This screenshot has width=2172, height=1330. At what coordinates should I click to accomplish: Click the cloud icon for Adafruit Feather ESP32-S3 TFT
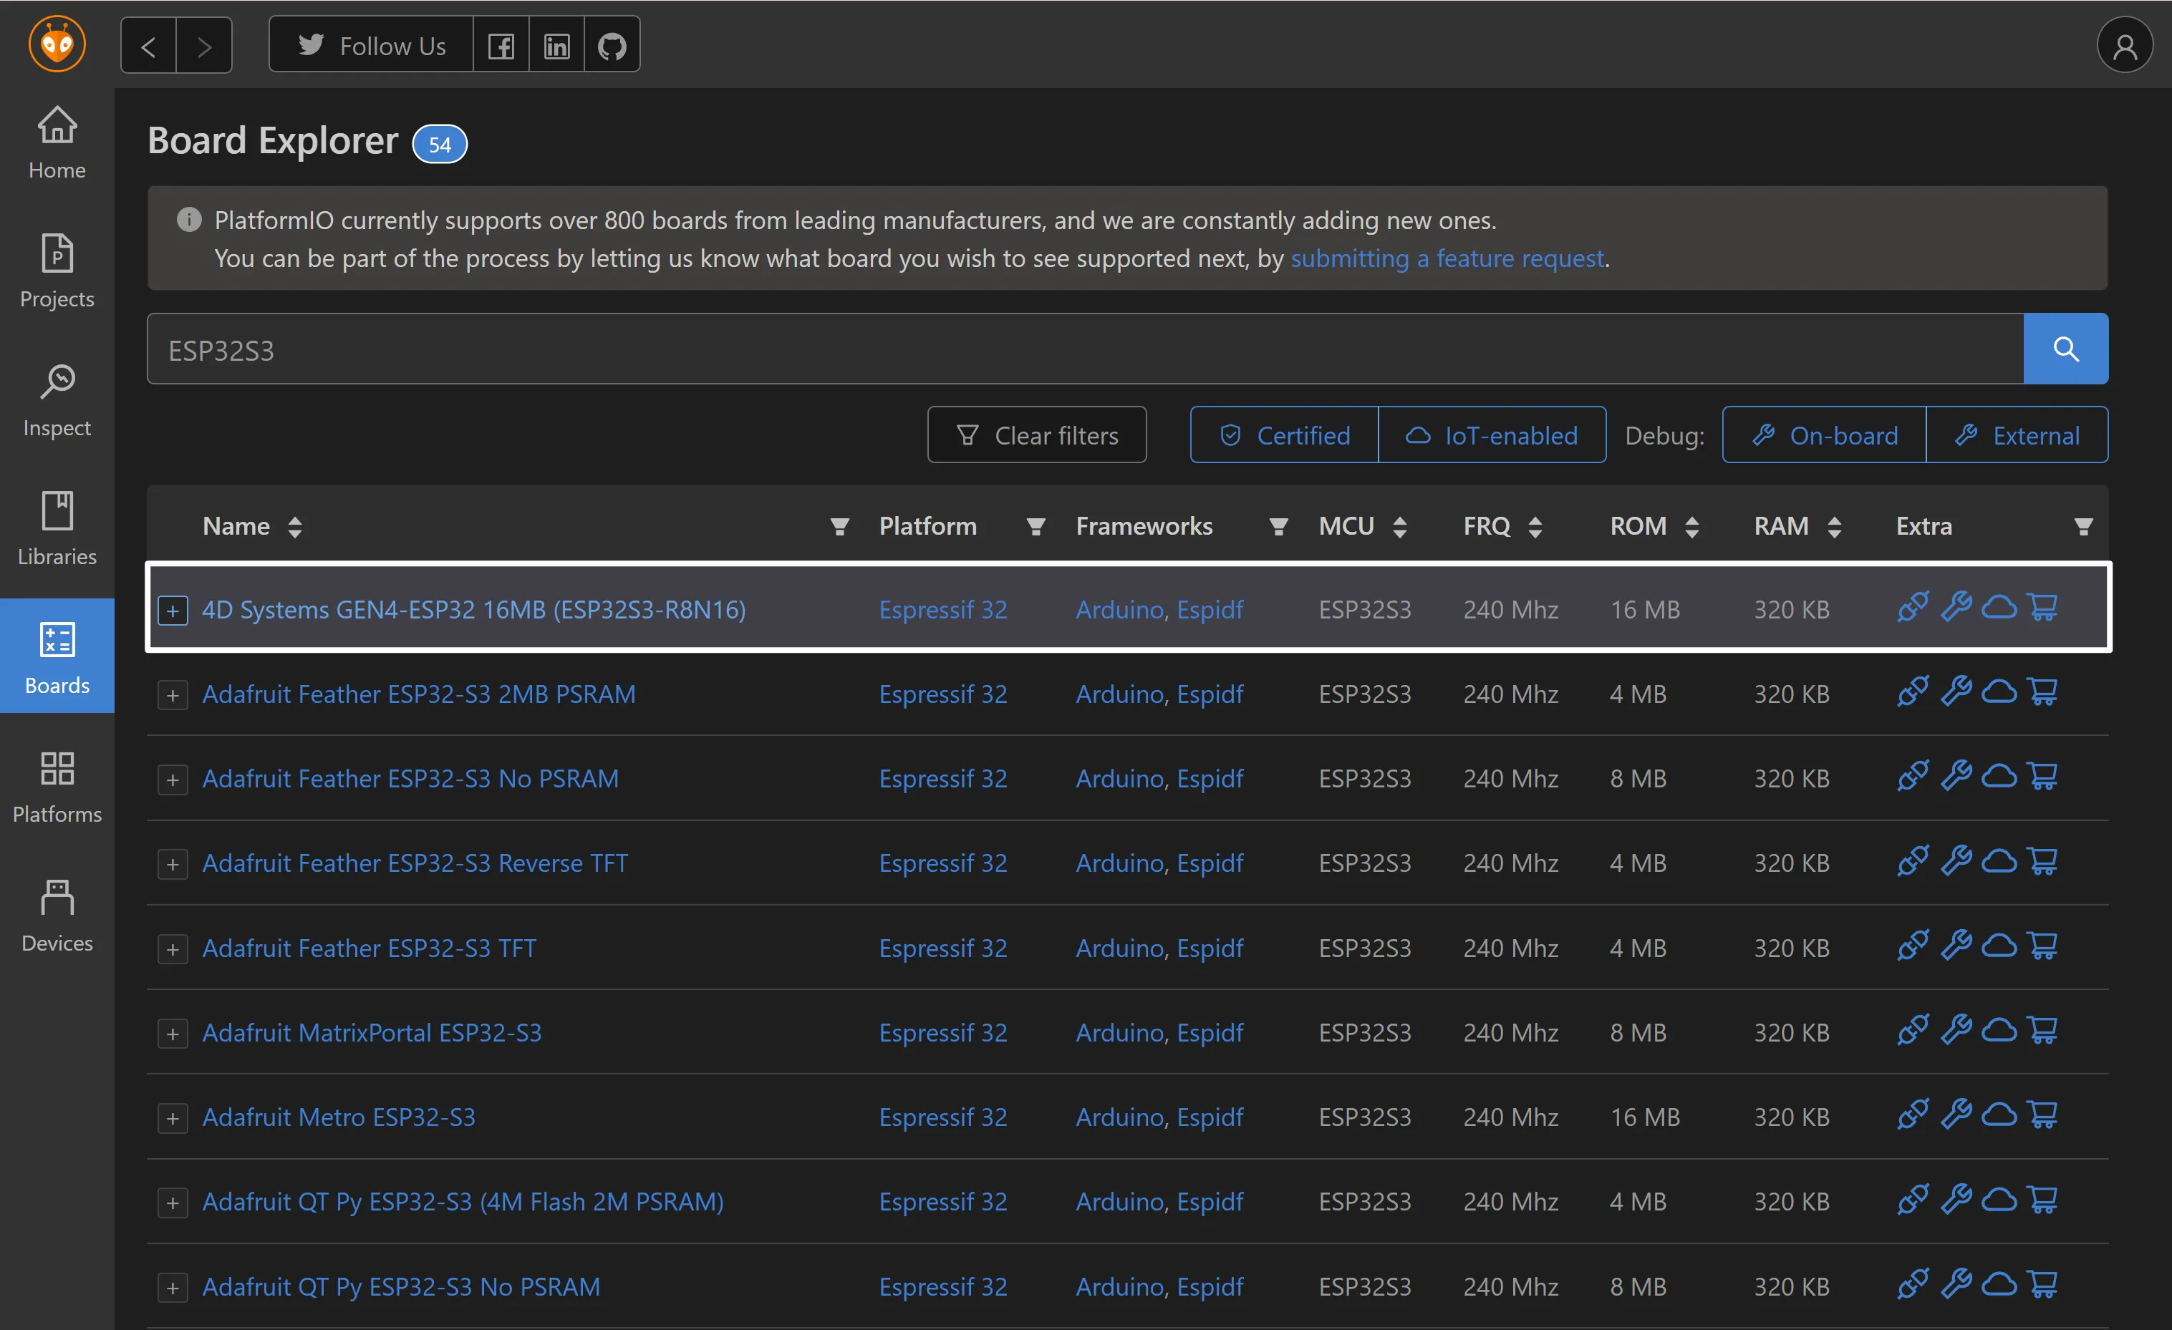pos(1999,946)
